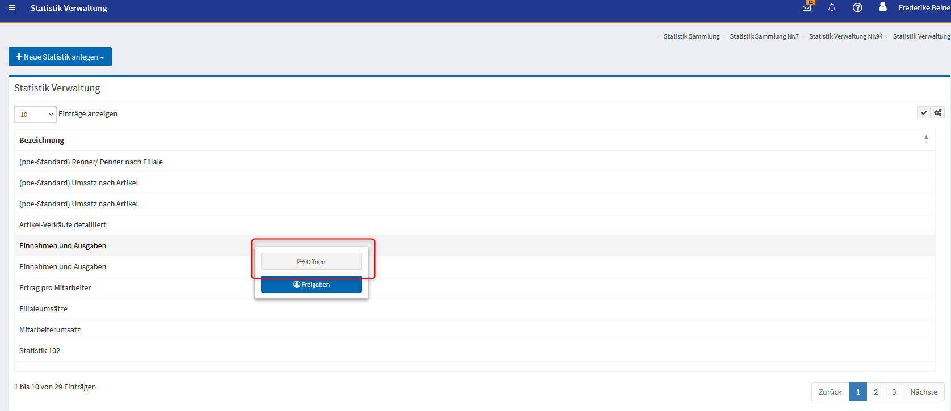Select the 'Artikel-Verkäufe detailliert' row
Viewport: 951px width, 411px height.
tap(63, 225)
